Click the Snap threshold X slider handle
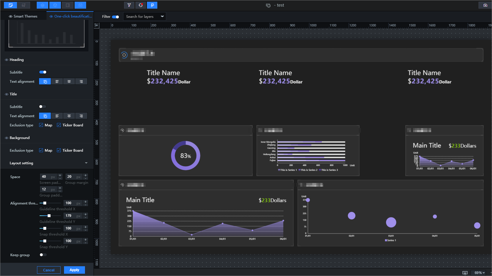This screenshot has width=492, height=276. (45, 228)
